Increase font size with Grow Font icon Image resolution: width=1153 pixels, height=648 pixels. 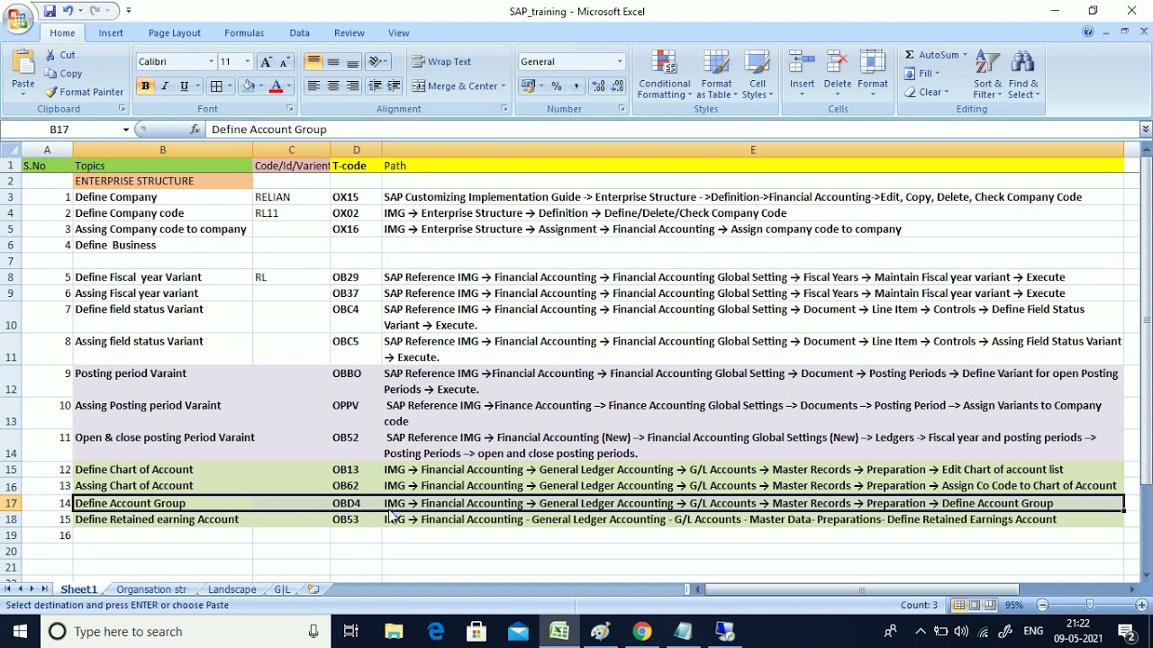266,61
